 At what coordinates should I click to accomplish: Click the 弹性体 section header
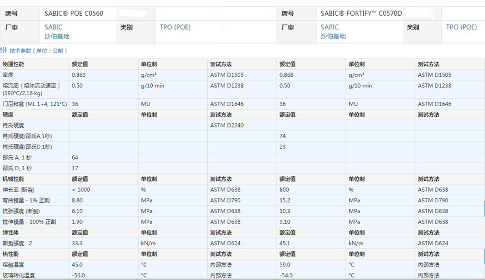[x=11, y=233]
